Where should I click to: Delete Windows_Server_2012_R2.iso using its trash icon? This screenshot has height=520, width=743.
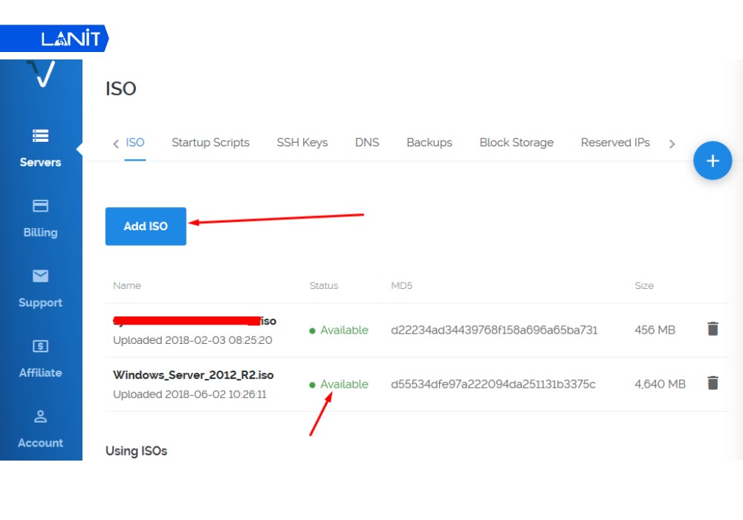tap(713, 383)
